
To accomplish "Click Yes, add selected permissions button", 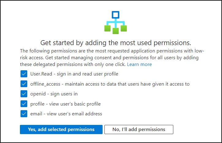I will 61,129.
